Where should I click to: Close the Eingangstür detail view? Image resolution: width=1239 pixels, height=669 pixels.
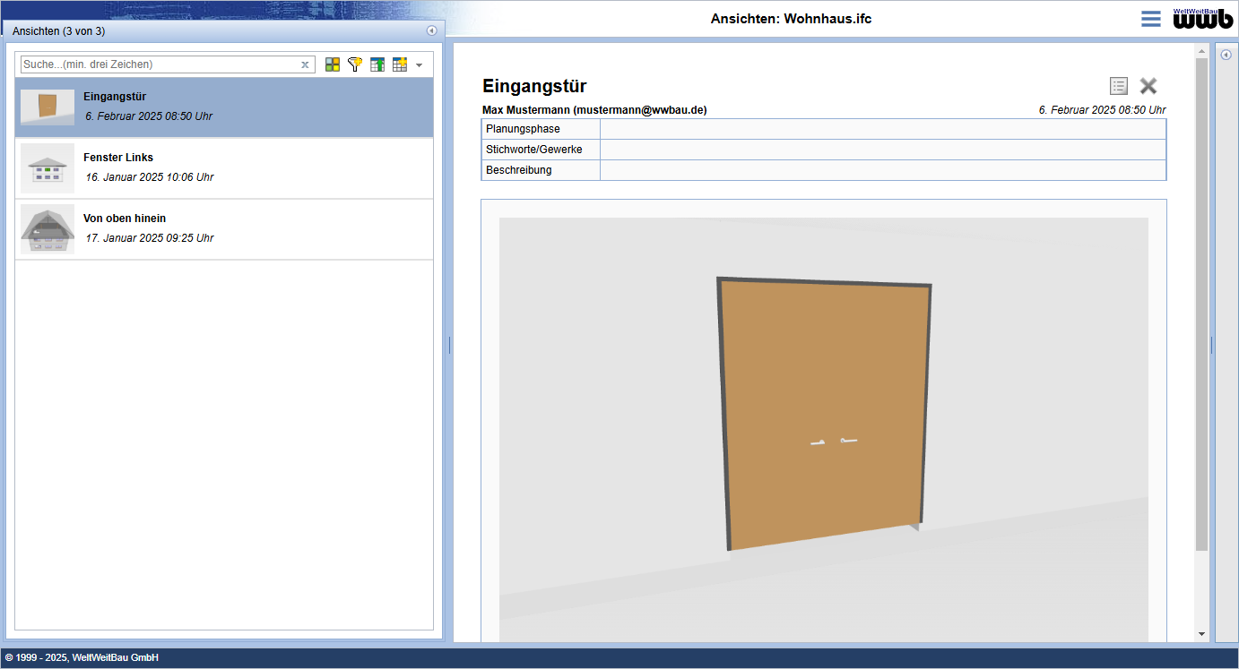point(1148,86)
